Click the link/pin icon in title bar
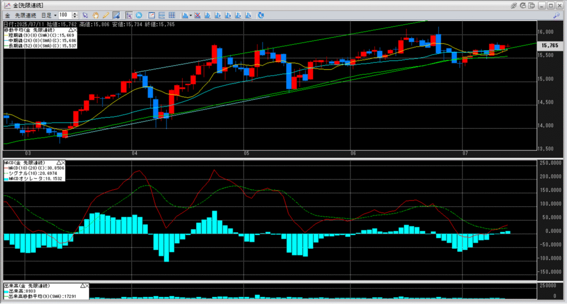 pos(513,6)
